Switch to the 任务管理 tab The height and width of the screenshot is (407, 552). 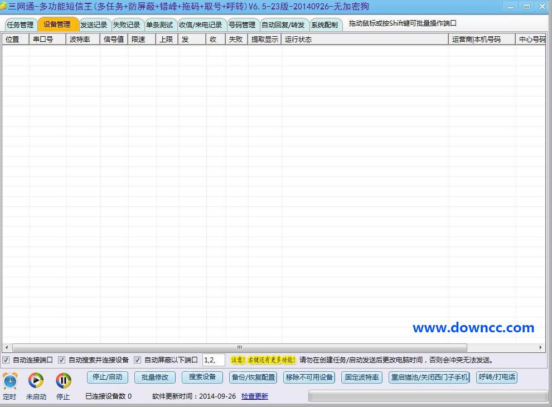pos(20,25)
